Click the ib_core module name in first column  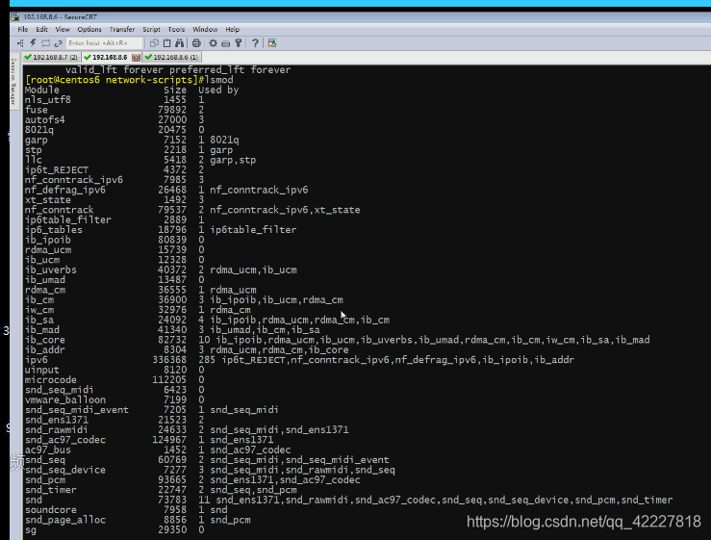pos(45,340)
